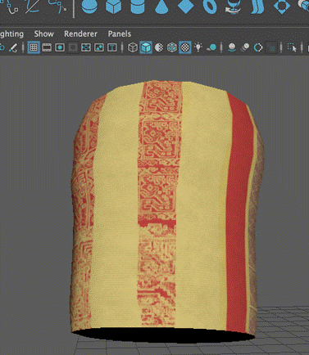Add a polygon cylinder from the shelf
309x355 pixels.
pyautogui.click(x=137, y=6)
